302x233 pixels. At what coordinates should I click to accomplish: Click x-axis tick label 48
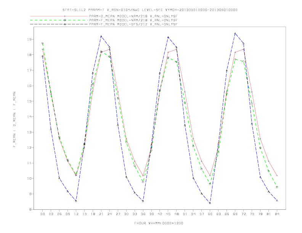[x=177, y=214]
